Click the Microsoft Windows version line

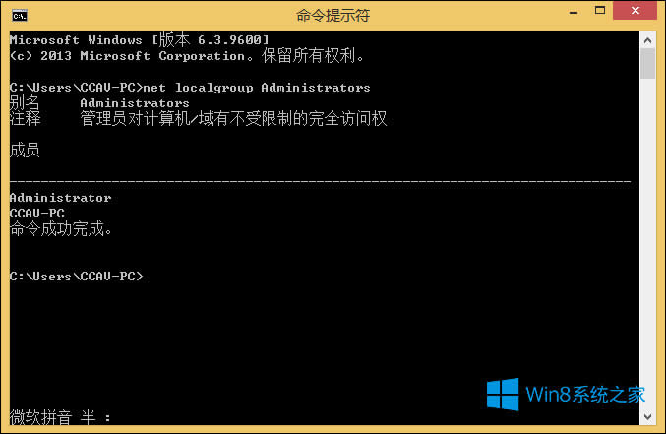pos(138,39)
